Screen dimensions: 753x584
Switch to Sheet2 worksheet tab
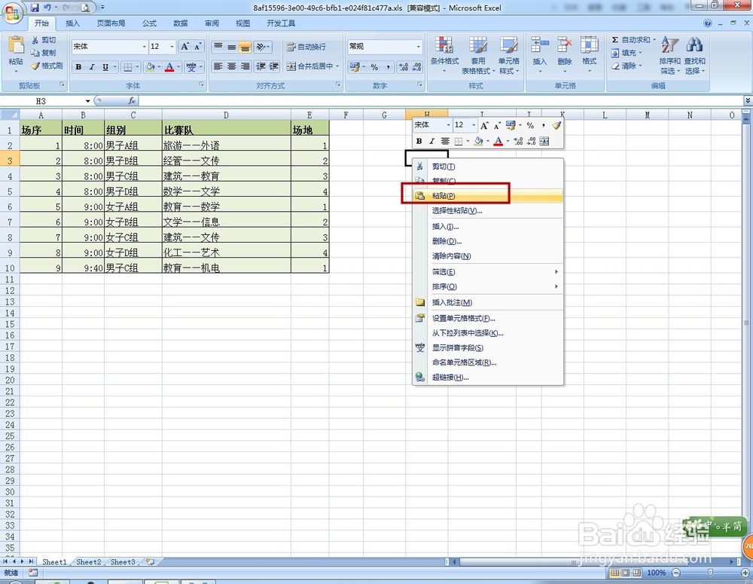coord(89,561)
